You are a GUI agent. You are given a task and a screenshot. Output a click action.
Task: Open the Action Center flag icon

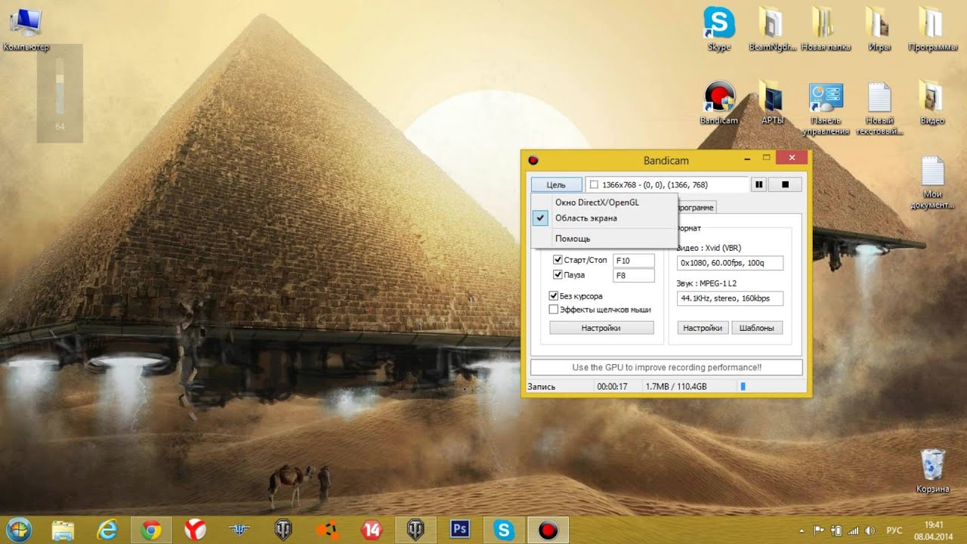click(819, 530)
